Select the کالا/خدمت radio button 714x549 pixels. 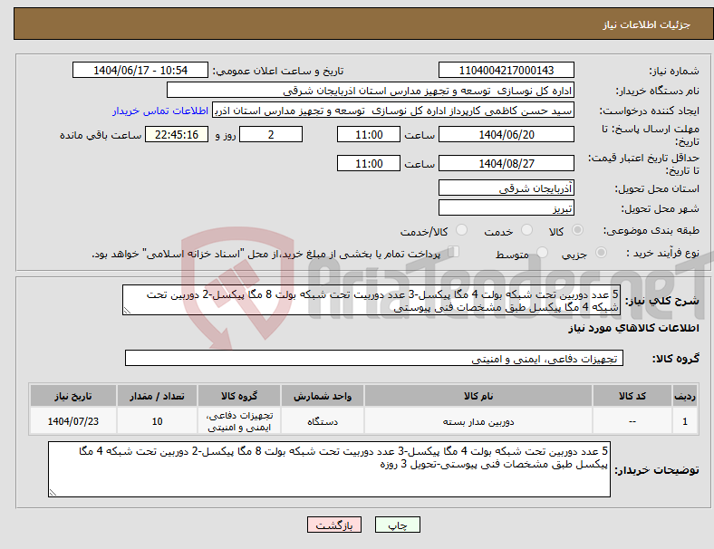pyautogui.click(x=461, y=230)
